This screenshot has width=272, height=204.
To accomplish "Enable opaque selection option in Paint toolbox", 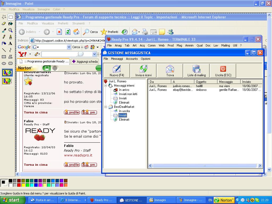I will pos(7,73).
